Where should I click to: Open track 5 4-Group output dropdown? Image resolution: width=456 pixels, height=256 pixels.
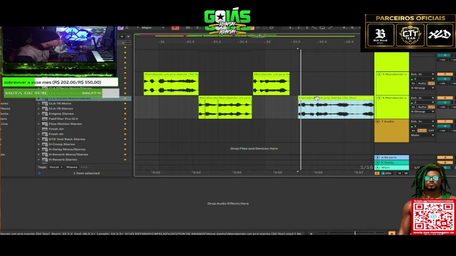423,88
